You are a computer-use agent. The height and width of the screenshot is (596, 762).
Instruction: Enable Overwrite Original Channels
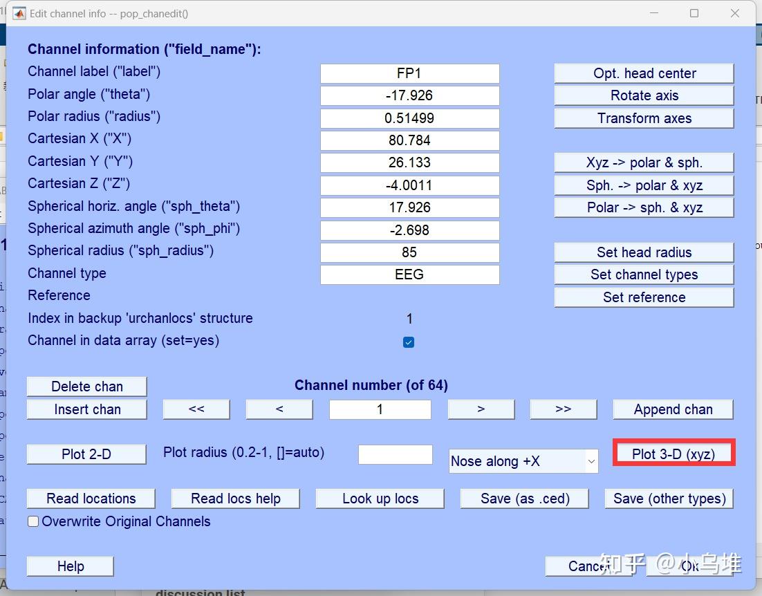pyautogui.click(x=32, y=521)
